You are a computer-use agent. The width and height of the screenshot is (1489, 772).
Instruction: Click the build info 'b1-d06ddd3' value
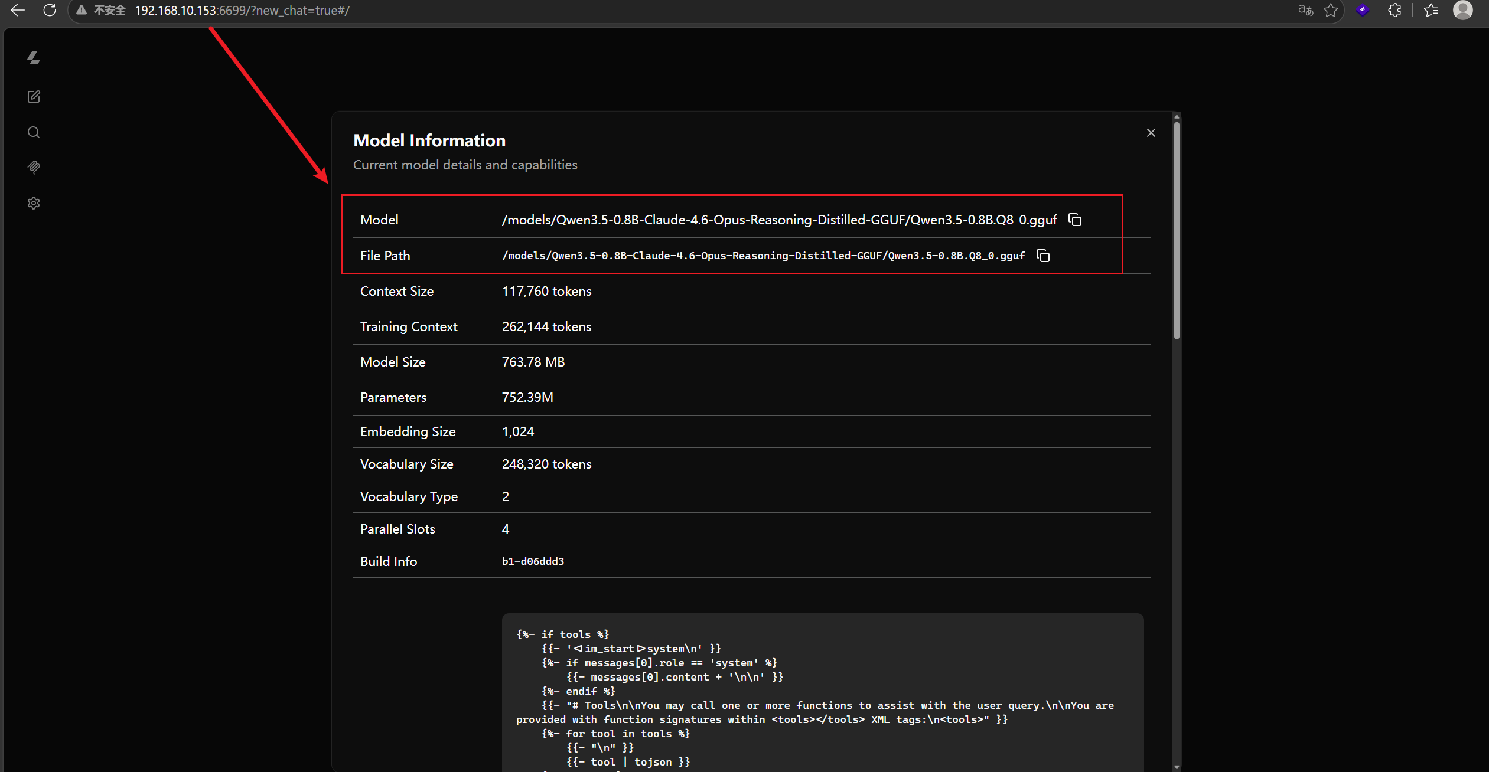tap(533, 561)
